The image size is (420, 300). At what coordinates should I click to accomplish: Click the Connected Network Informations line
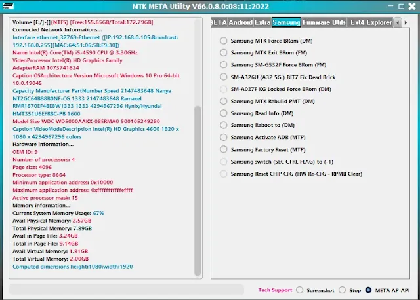pyautogui.click(x=57, y=29)
